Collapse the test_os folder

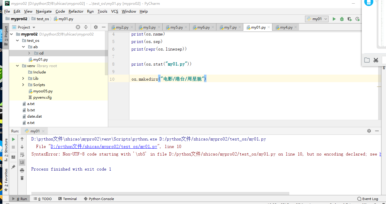(x=18, y=41)
